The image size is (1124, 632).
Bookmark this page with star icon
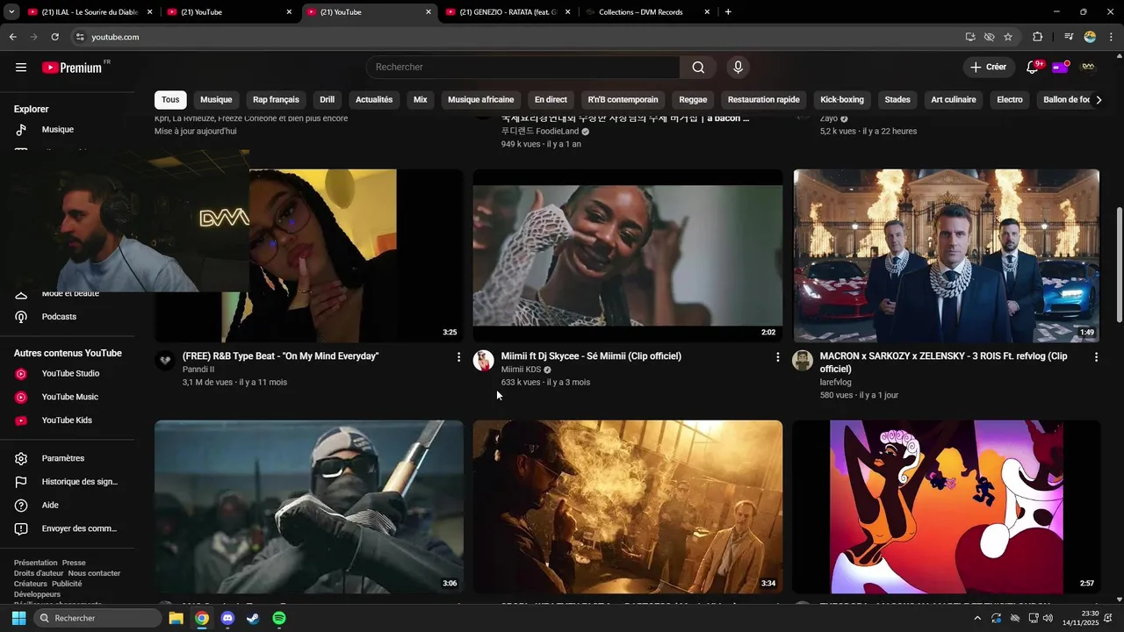1008,37
